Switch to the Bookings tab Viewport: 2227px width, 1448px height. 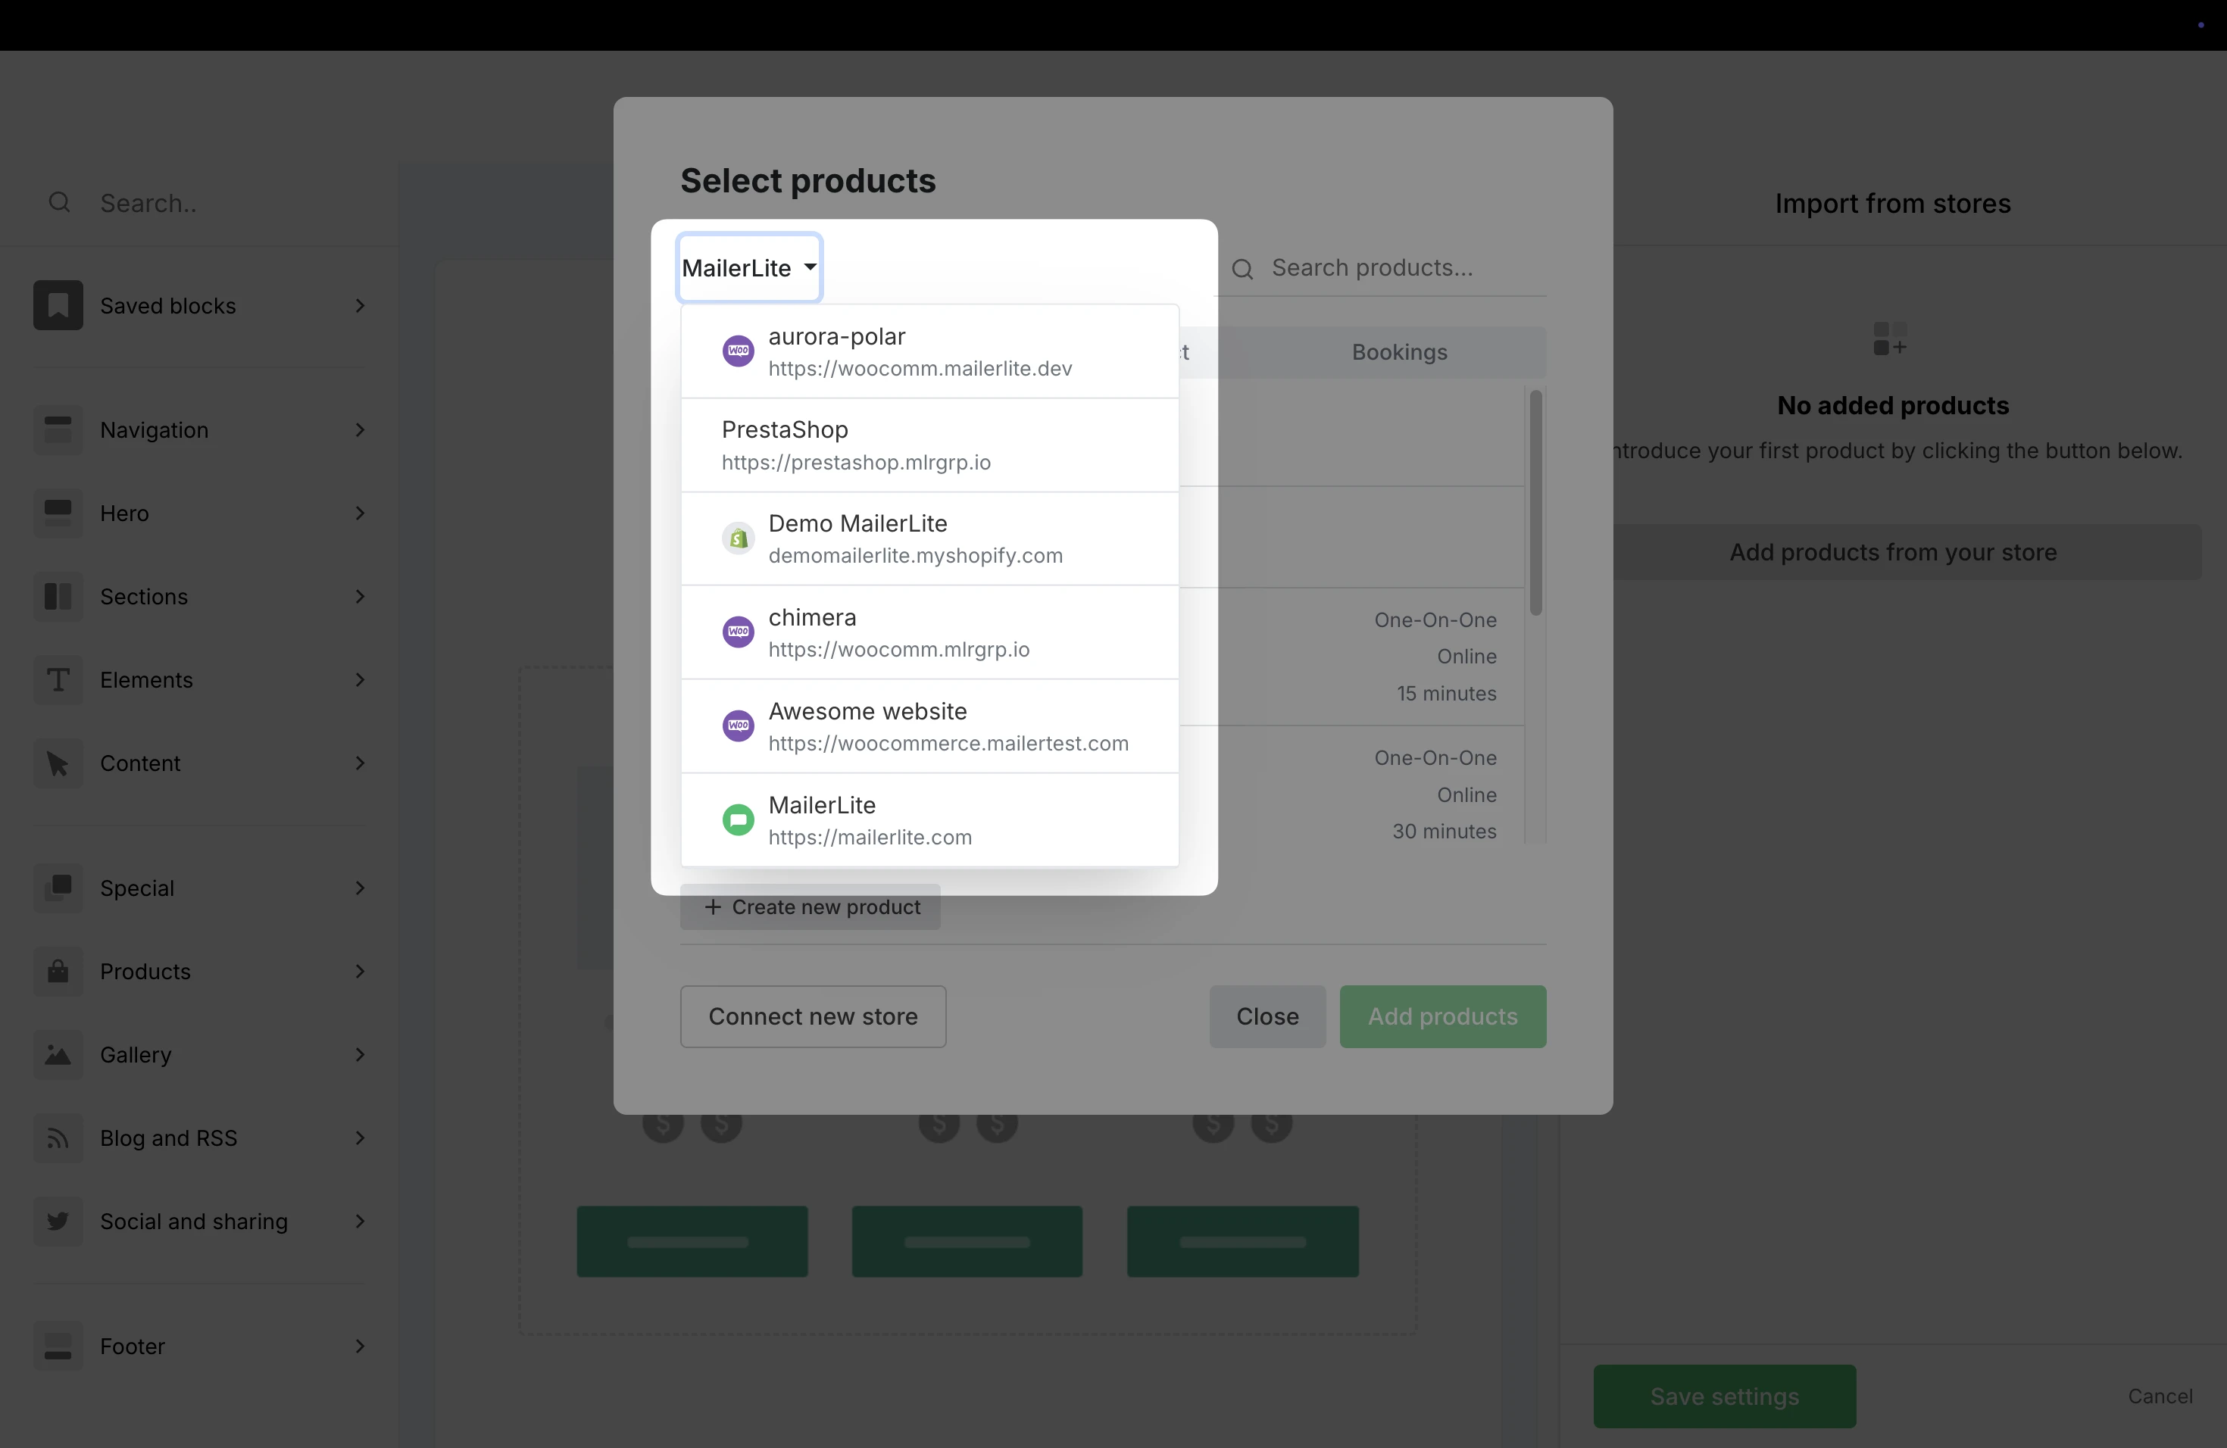[1399, 353]
